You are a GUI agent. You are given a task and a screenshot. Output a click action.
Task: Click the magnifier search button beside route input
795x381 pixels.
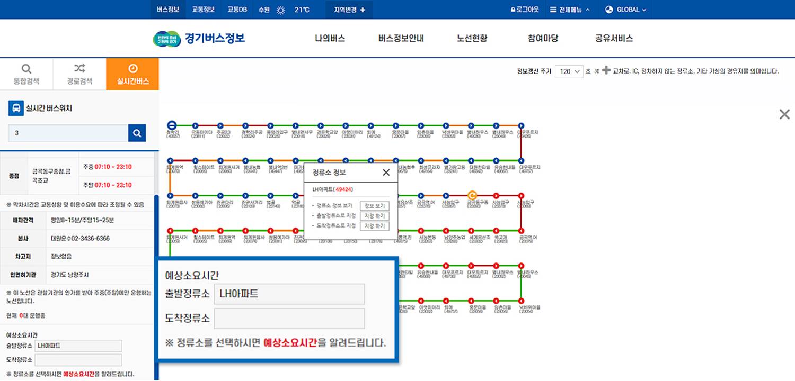(x=137, y=133)
